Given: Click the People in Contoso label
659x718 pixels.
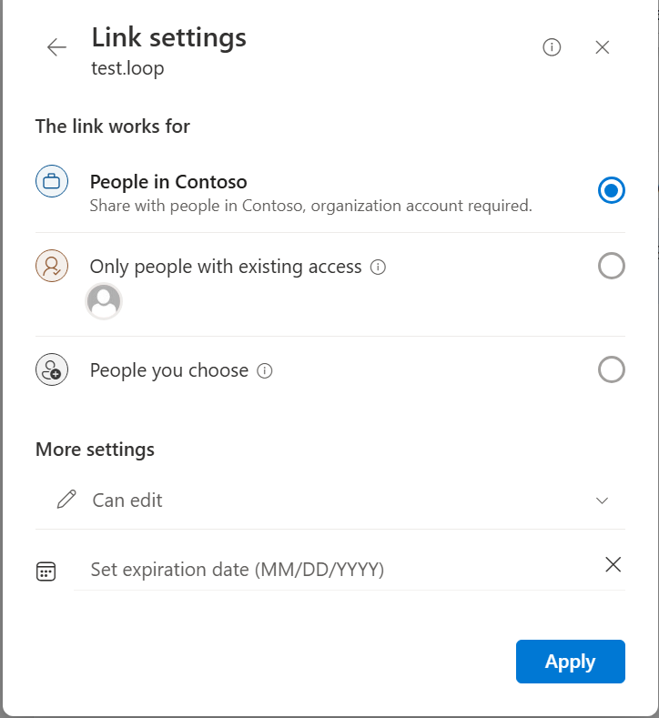Looking at the screenshot, I should [168, 182].
